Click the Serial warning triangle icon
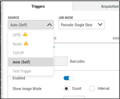 [26, 43]
